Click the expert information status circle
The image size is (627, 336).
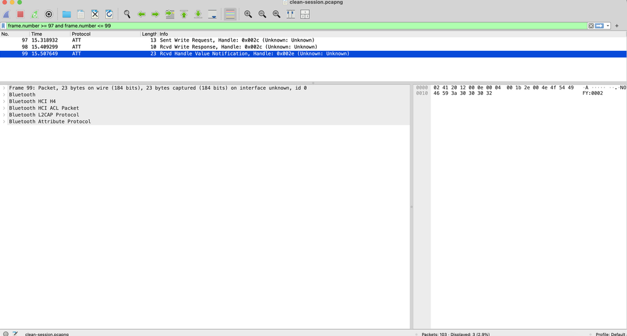(6, 334)
